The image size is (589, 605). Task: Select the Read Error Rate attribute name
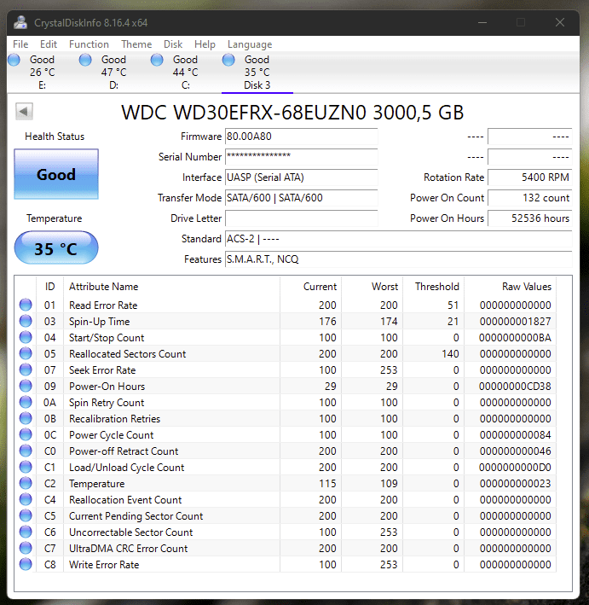(103, 305)
